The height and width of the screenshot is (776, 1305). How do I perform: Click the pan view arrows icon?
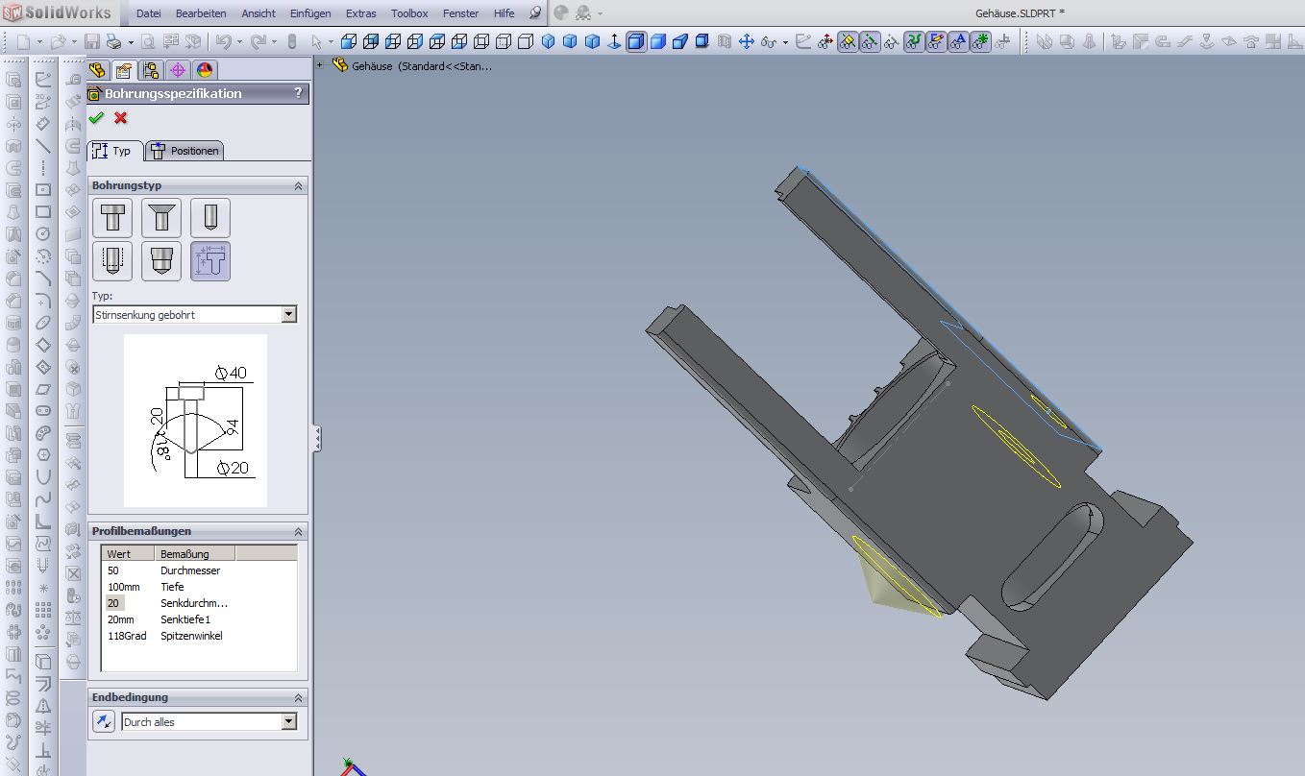[746, 41]
